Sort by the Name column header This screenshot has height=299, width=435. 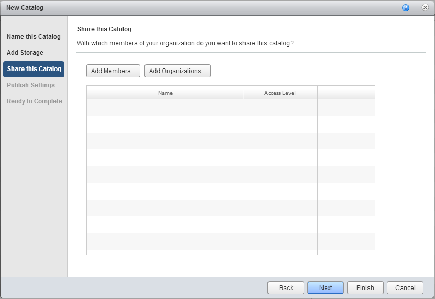point(165,93)
